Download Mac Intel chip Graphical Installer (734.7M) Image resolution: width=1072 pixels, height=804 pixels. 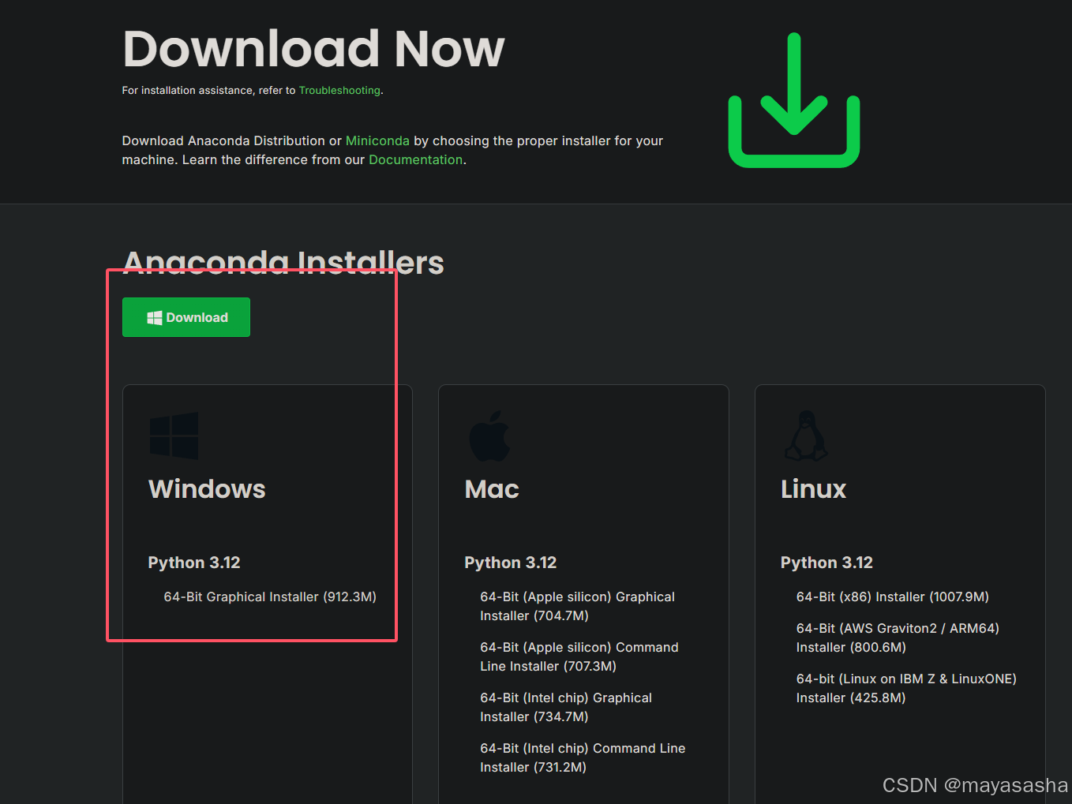pyautogui.click(x=566, y=707)
